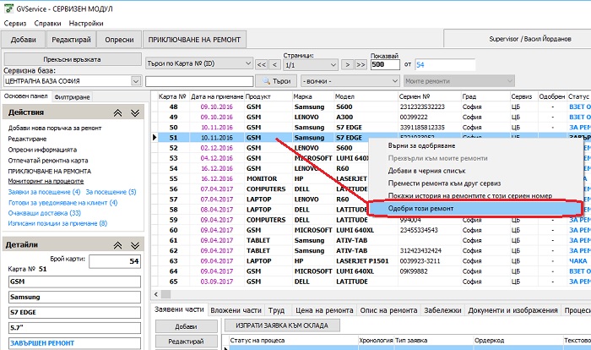Screen dimensions: 591x350
Task: Select row 63 LASERJET P1501
Action: click(371, 261)
